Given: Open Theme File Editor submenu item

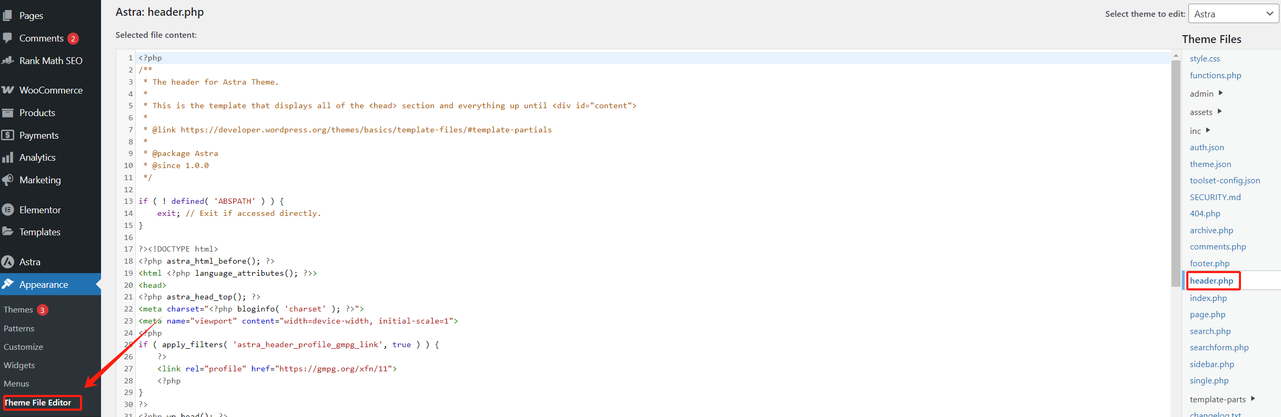Looking at the screenshot, I should [38, 403].
